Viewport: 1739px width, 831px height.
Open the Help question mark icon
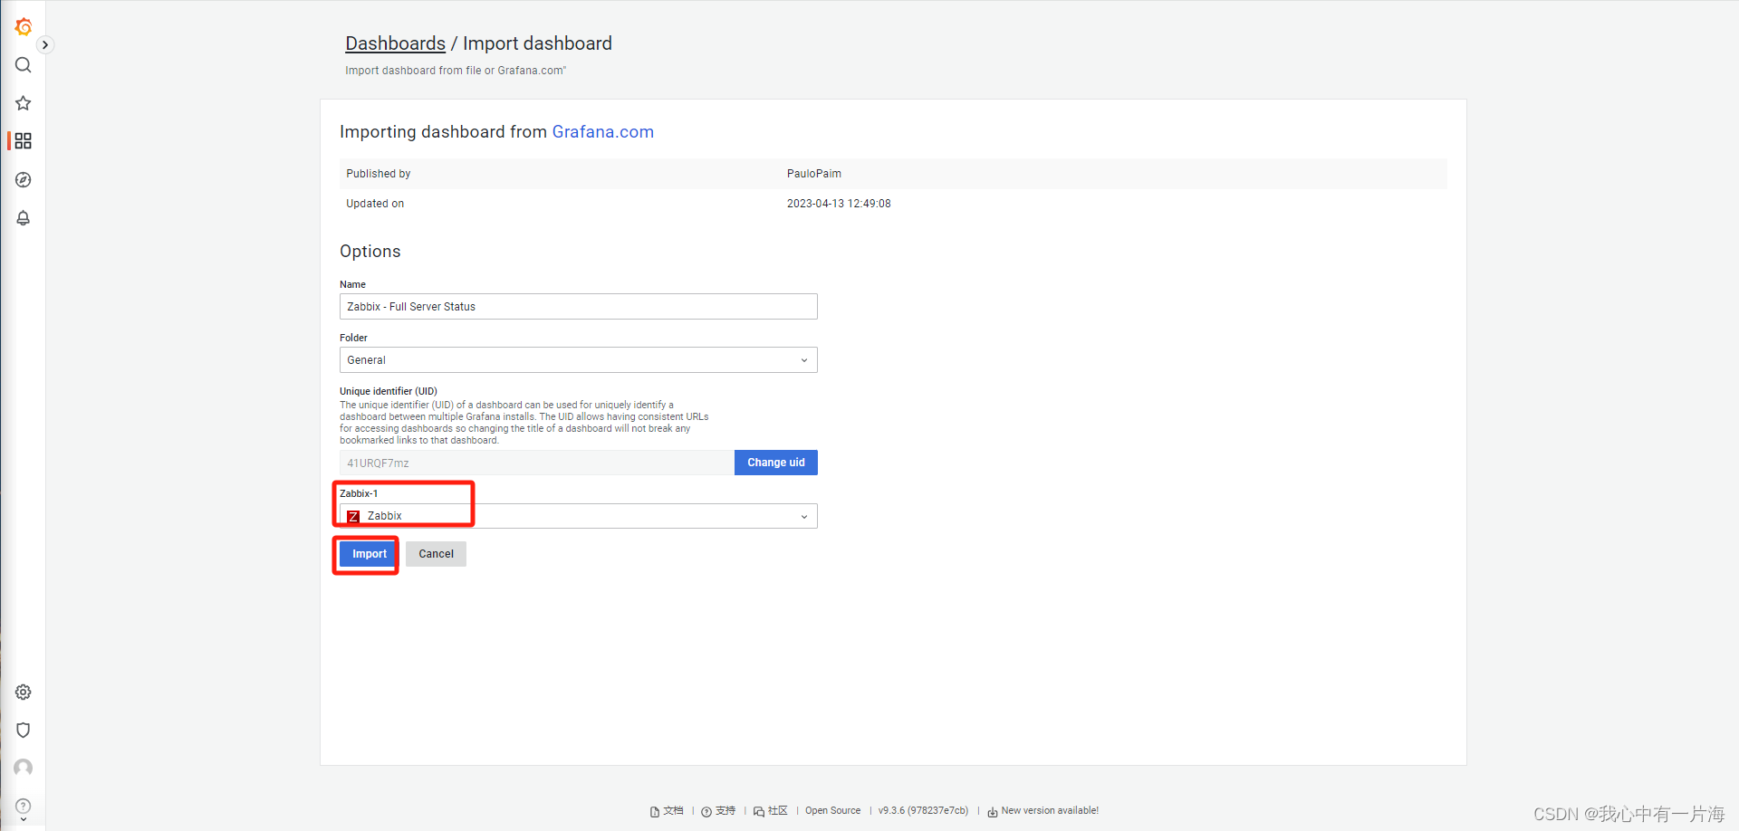click(x=24, y=807)
